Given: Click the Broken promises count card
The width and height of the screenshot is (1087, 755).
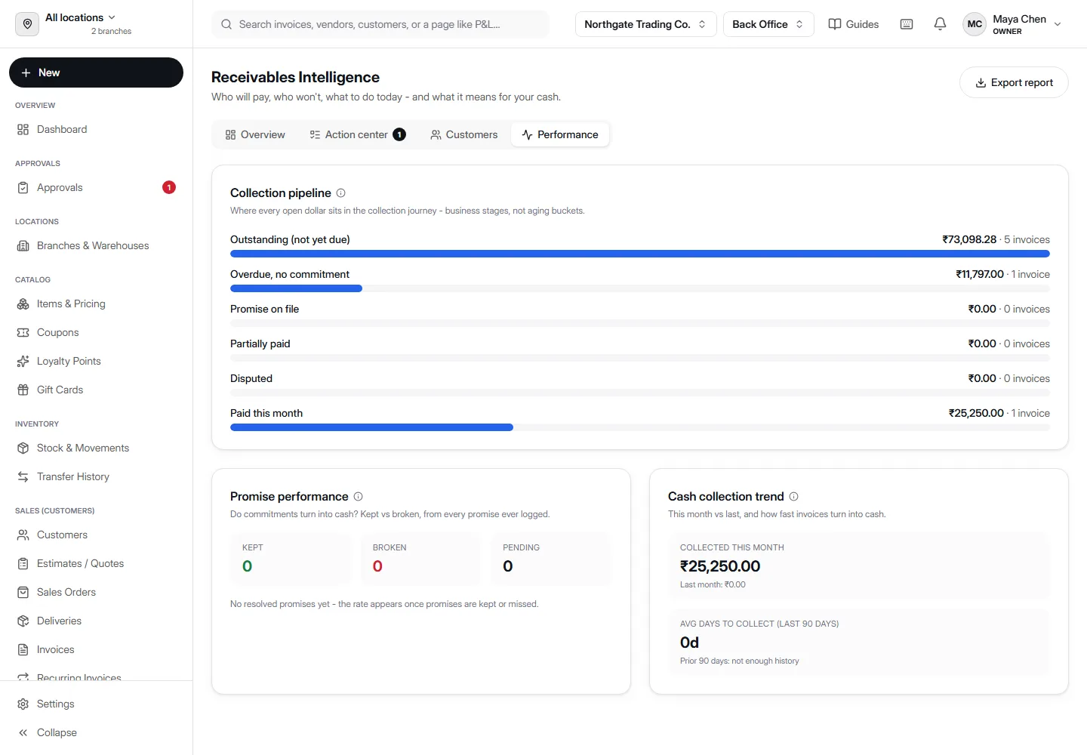Looking at the screenshot, I should tap(421, 559).
